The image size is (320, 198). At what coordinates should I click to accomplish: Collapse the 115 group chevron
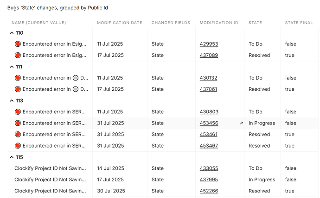[x=12, y=157]
